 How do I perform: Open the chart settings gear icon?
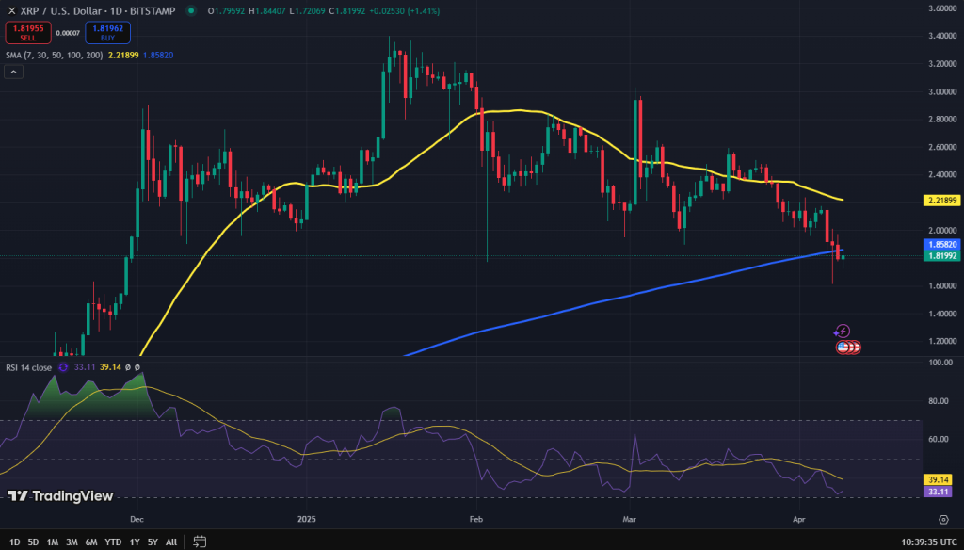pyautogui.click(x=943, y=520)
